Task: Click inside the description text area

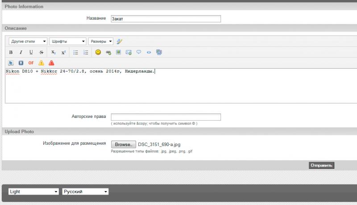Action: click(x=182, y=86)
